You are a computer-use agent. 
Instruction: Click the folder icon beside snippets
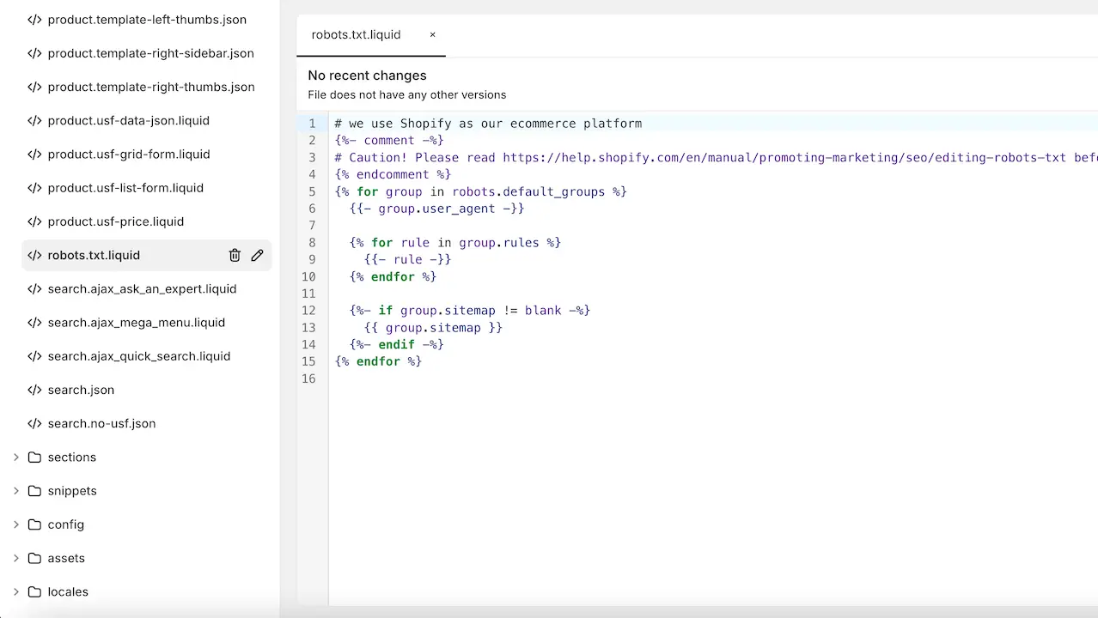coord(34,490)
